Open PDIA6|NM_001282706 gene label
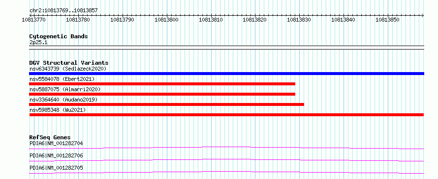 56,155
